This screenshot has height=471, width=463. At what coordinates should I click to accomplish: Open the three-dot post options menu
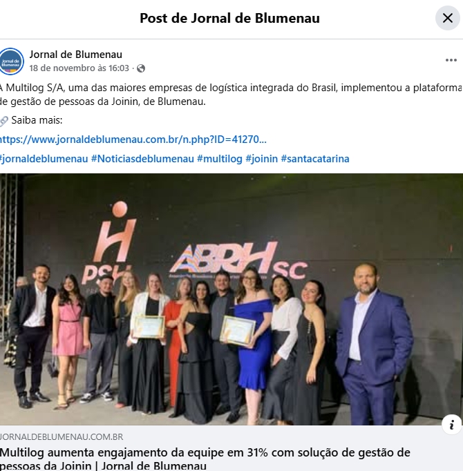(x=451, y=60)
